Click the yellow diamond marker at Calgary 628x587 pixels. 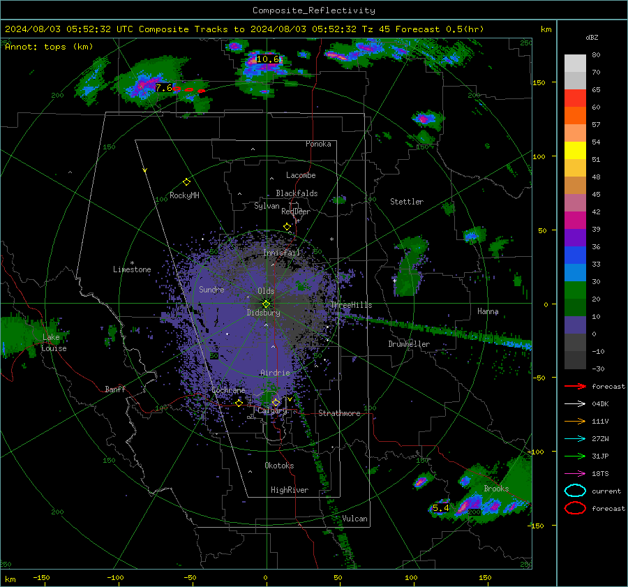[276, 402]
